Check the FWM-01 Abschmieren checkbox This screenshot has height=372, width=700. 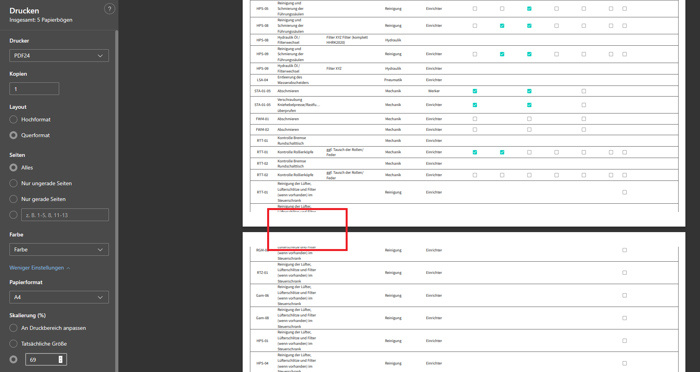coord(475,119)
